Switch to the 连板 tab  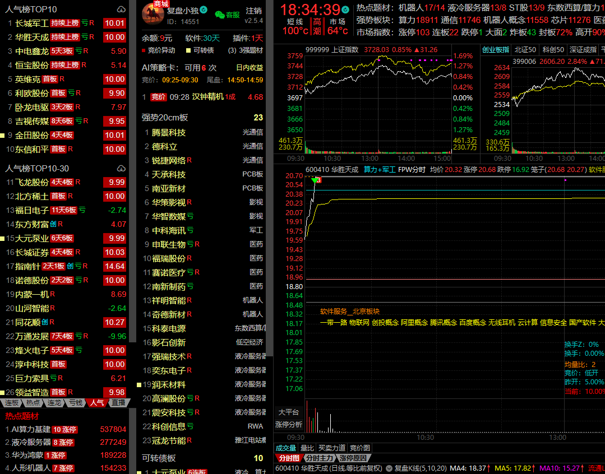tap(12, 403)
